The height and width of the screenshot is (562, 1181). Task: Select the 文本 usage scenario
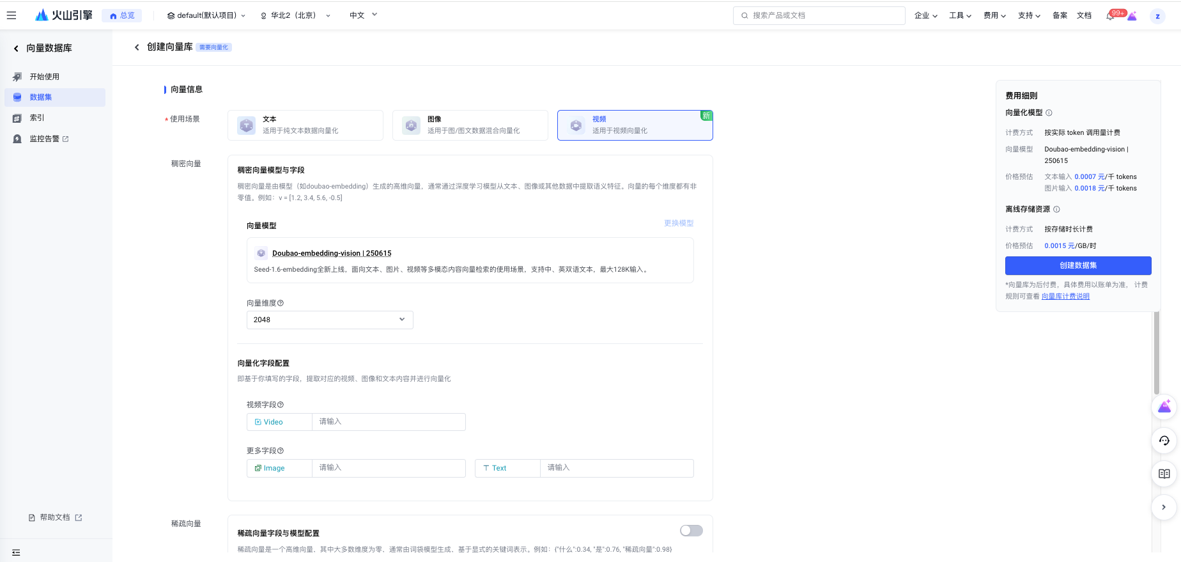(x=305, y=125)
